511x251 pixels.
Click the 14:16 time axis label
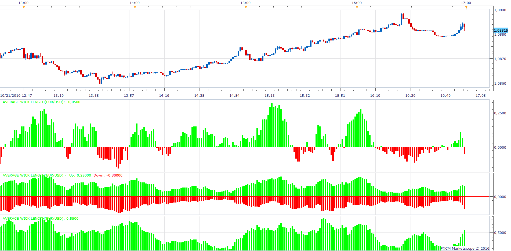pos(164,96)
